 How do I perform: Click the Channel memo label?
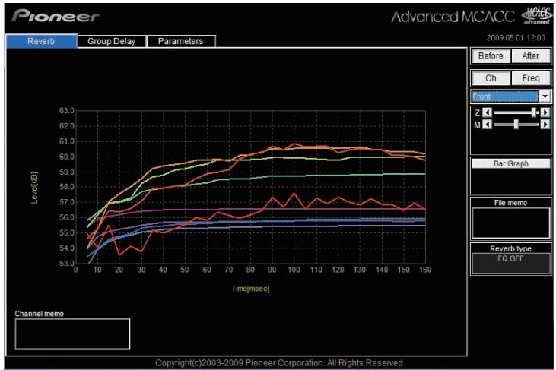tap(40, 314)
